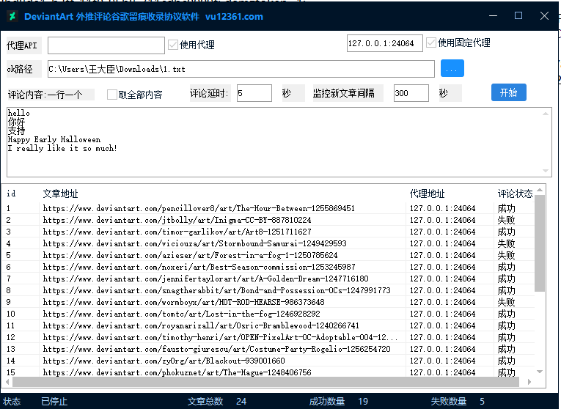Select the Costume-Party-Rogelio URL row
561x409 pixels.
(x=268, y=349)
